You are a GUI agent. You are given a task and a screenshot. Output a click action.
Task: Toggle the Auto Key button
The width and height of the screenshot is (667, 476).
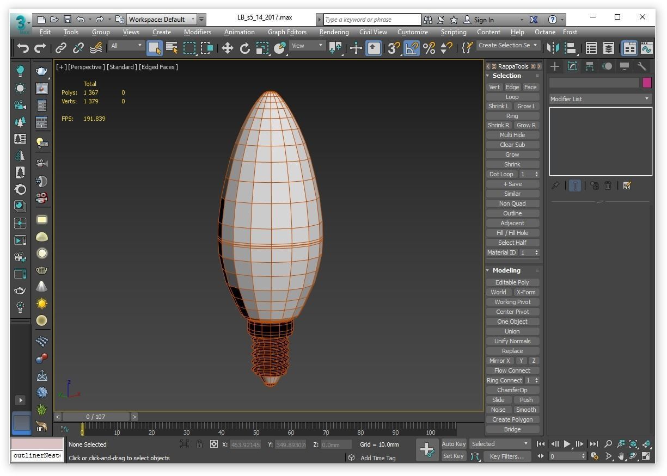coord(454,444)
